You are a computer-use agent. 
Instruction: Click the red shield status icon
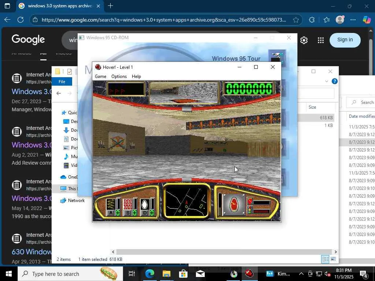(x=250, y=201)
